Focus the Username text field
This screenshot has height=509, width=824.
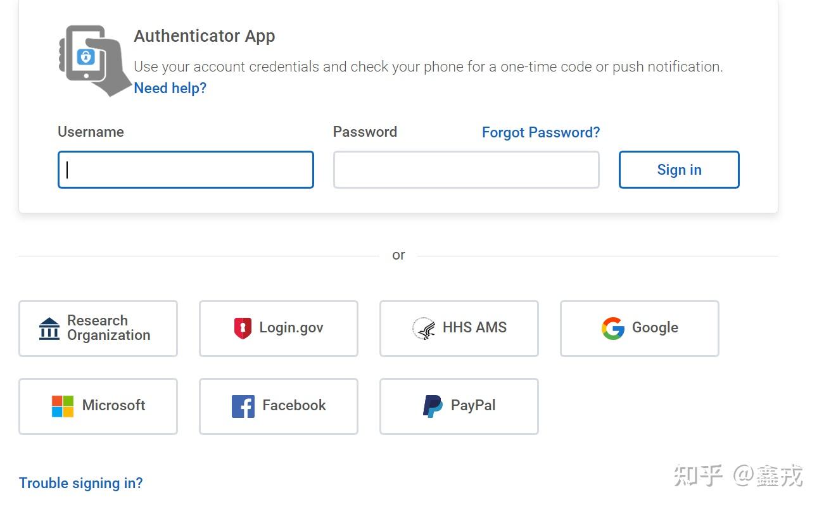point(186,170)
